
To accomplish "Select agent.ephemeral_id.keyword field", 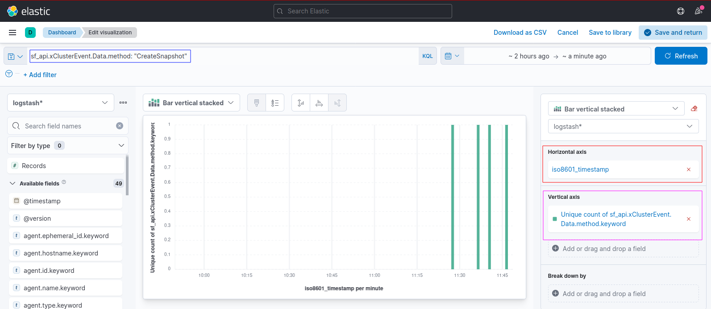I will 66,235.
